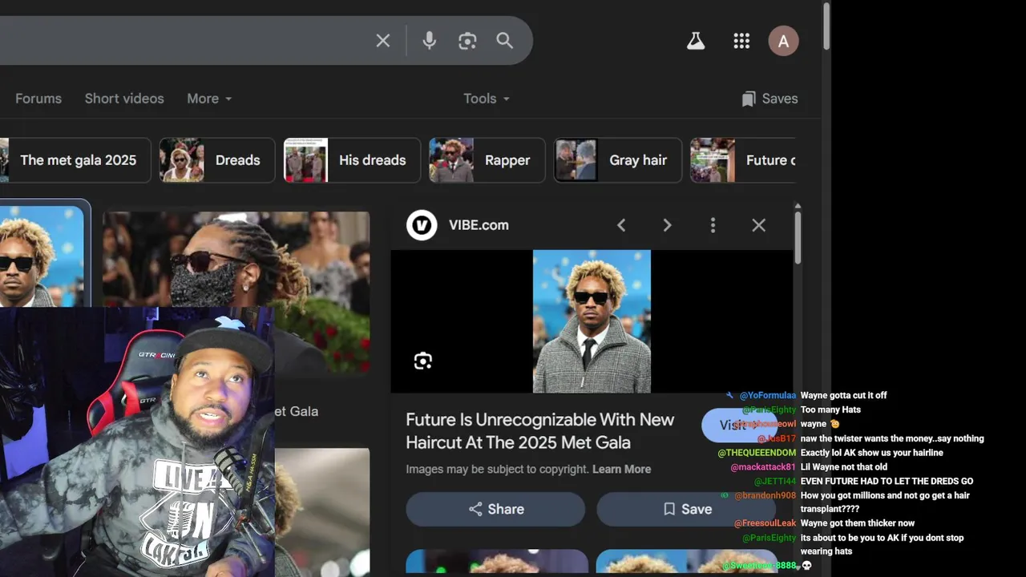Click the VIBE.com logo icon
Viewport: 1026px width, 577px height.
422,225
